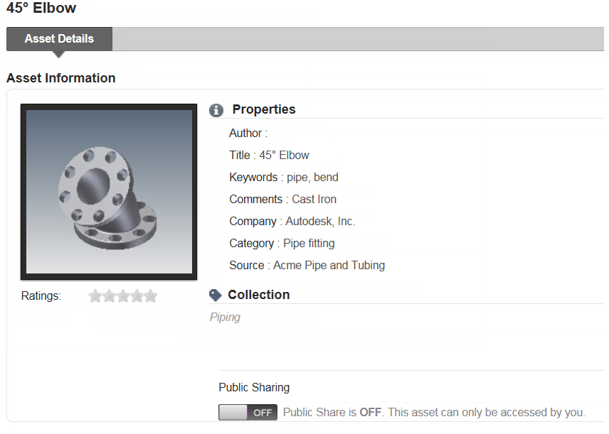Click the Collection section heading
This screenshot has width=609, height=434.
tap(258, 295)
